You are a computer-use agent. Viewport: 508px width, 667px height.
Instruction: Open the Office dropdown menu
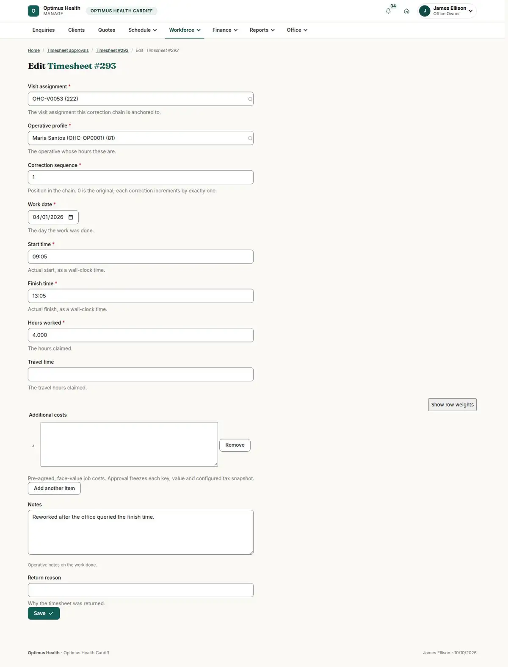[x=297, y=30]
